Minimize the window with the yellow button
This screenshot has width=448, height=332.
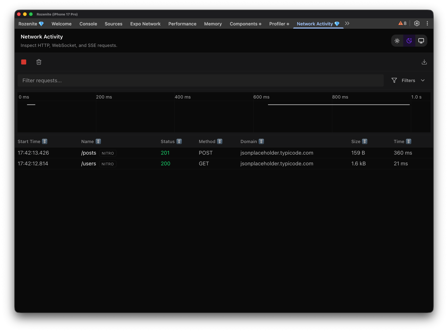(25, 14)
